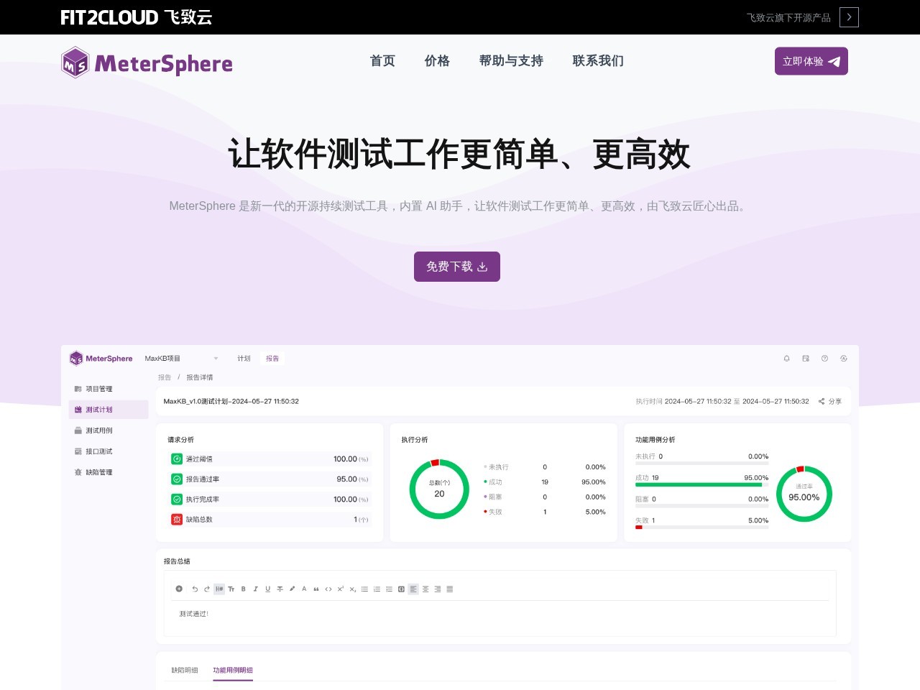Click the help question-mark icon
This screenshot has width=920, height=690.
coord(824,358)
